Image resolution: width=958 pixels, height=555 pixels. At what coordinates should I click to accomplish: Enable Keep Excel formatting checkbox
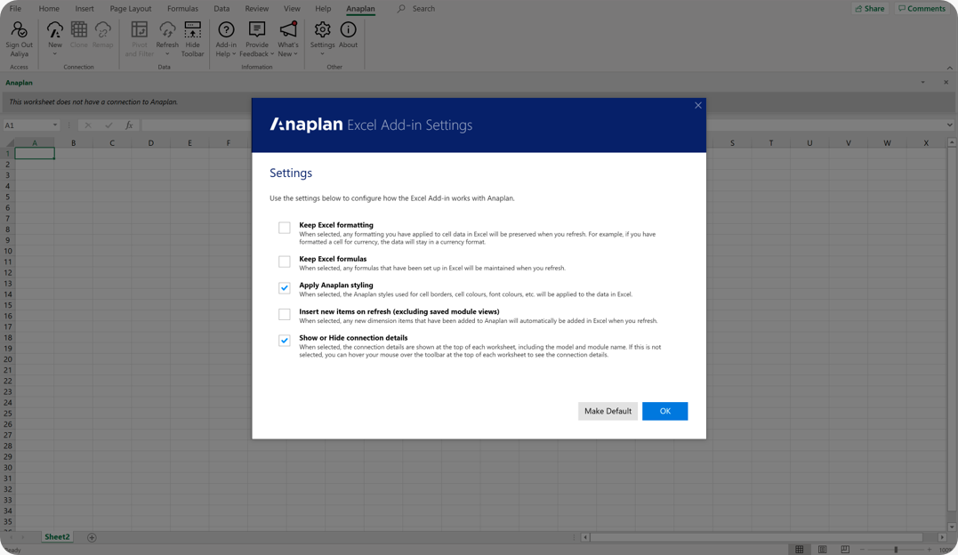pos(284,228)
